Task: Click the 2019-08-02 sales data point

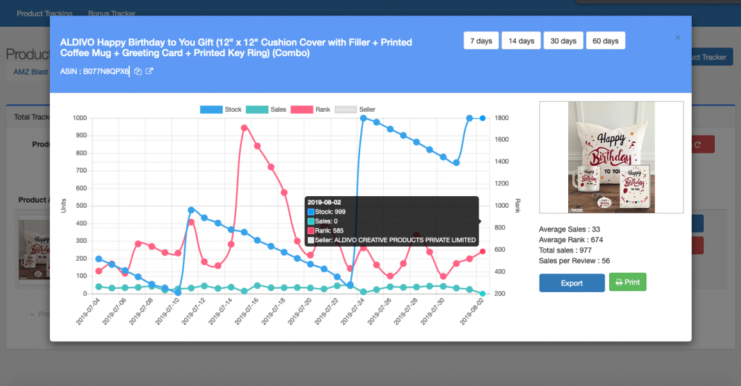Action: [x=482, y=293]
